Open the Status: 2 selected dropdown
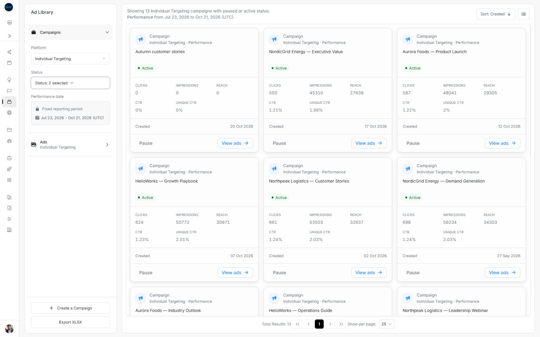 pyautogui.click(x=71, y=83)
